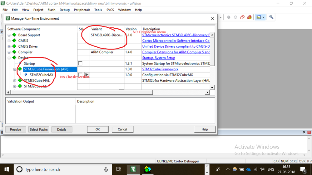This screenshot has width=312, height=175.
Task: Click the component list vertical scrollbar thumb
Action: click(x=212, y=52)
